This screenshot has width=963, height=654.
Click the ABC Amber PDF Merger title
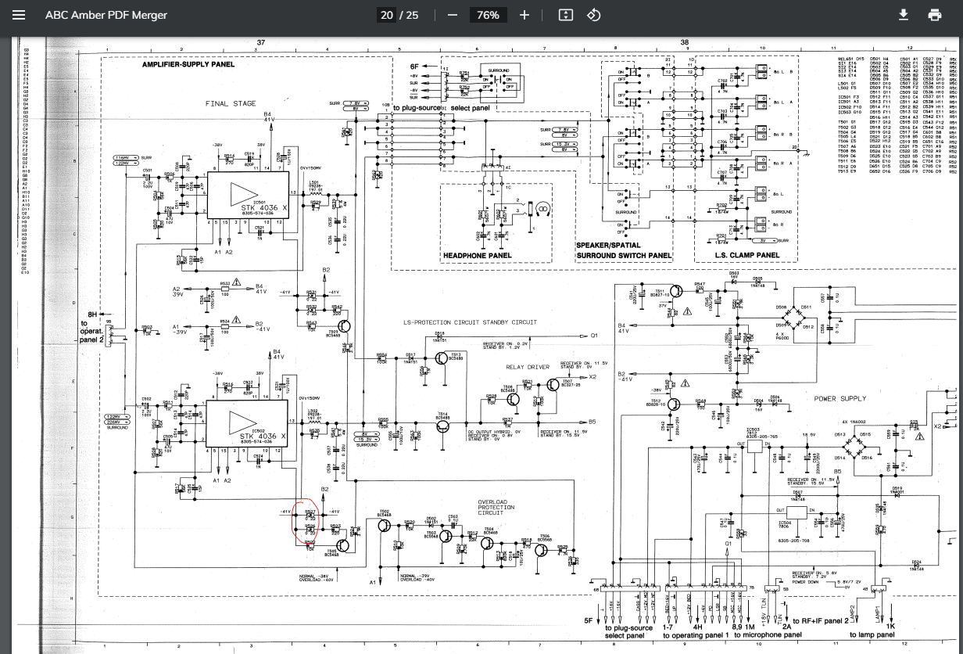click(106, 15)
